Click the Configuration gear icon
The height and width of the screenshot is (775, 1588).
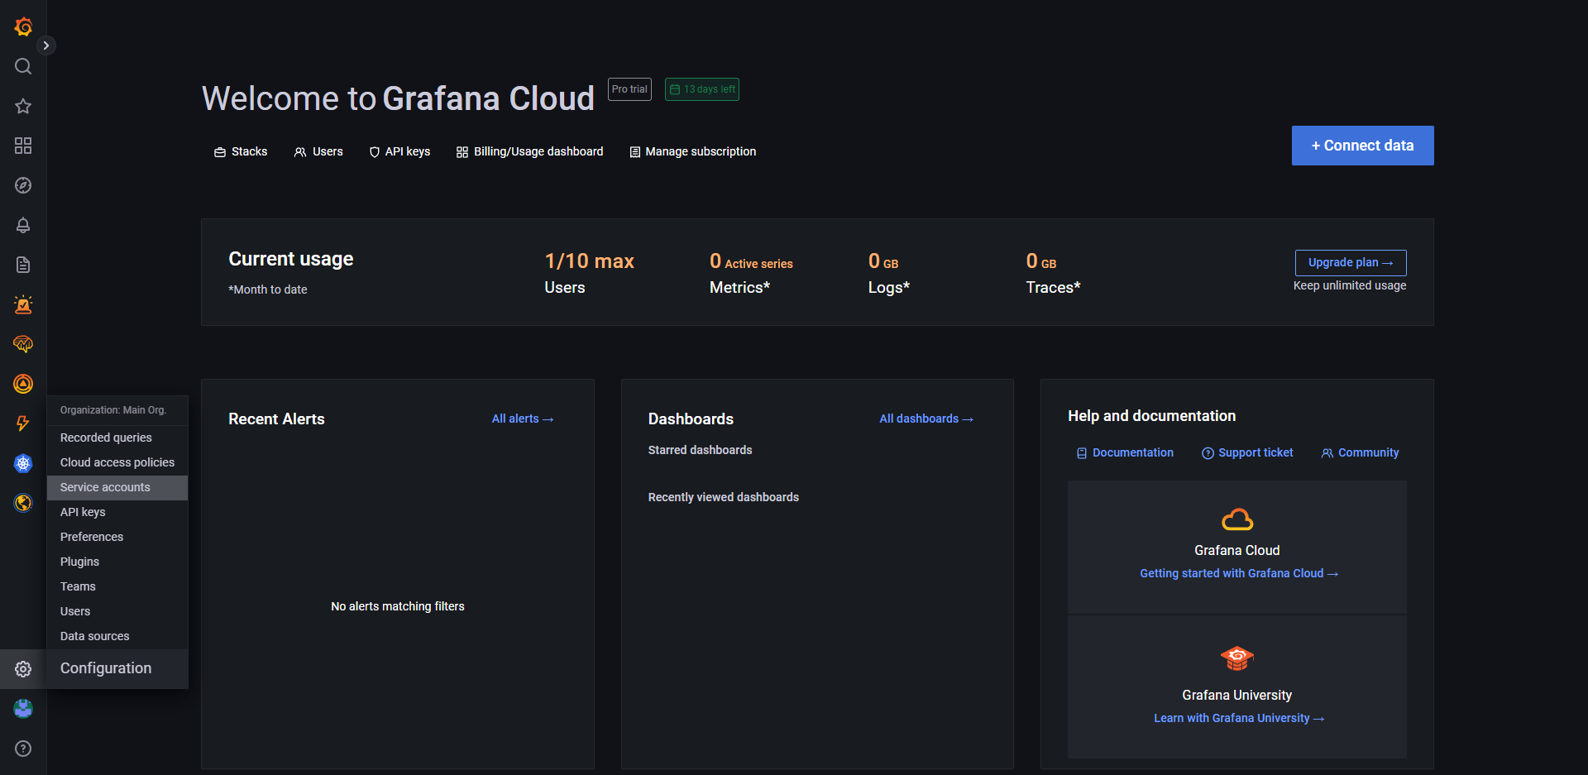point(23,669)
